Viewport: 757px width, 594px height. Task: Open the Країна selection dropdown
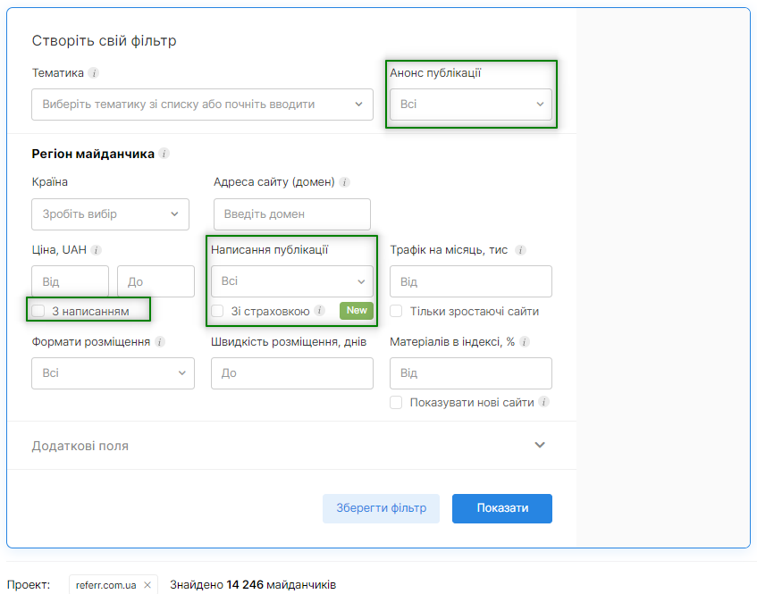point(110,214)
